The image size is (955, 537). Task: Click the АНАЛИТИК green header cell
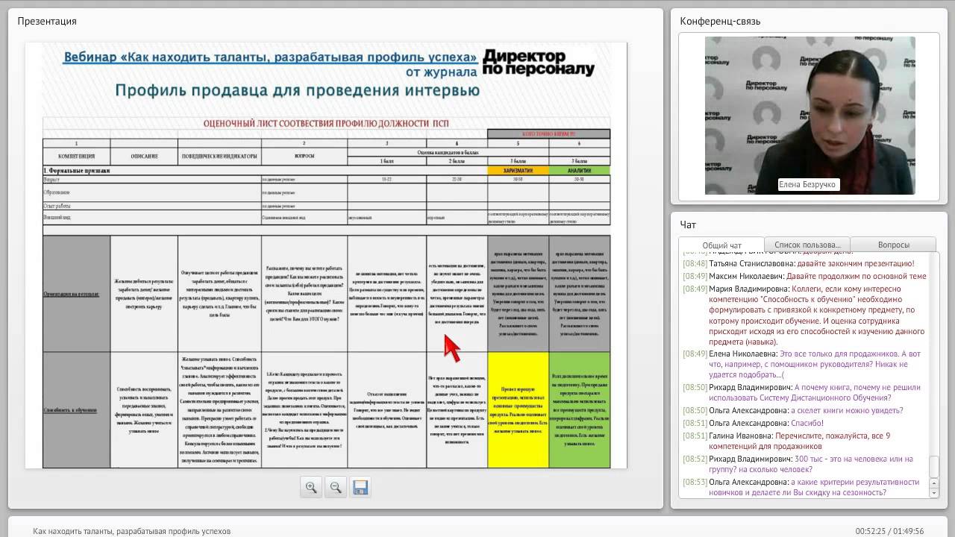(x=579, y=170)
